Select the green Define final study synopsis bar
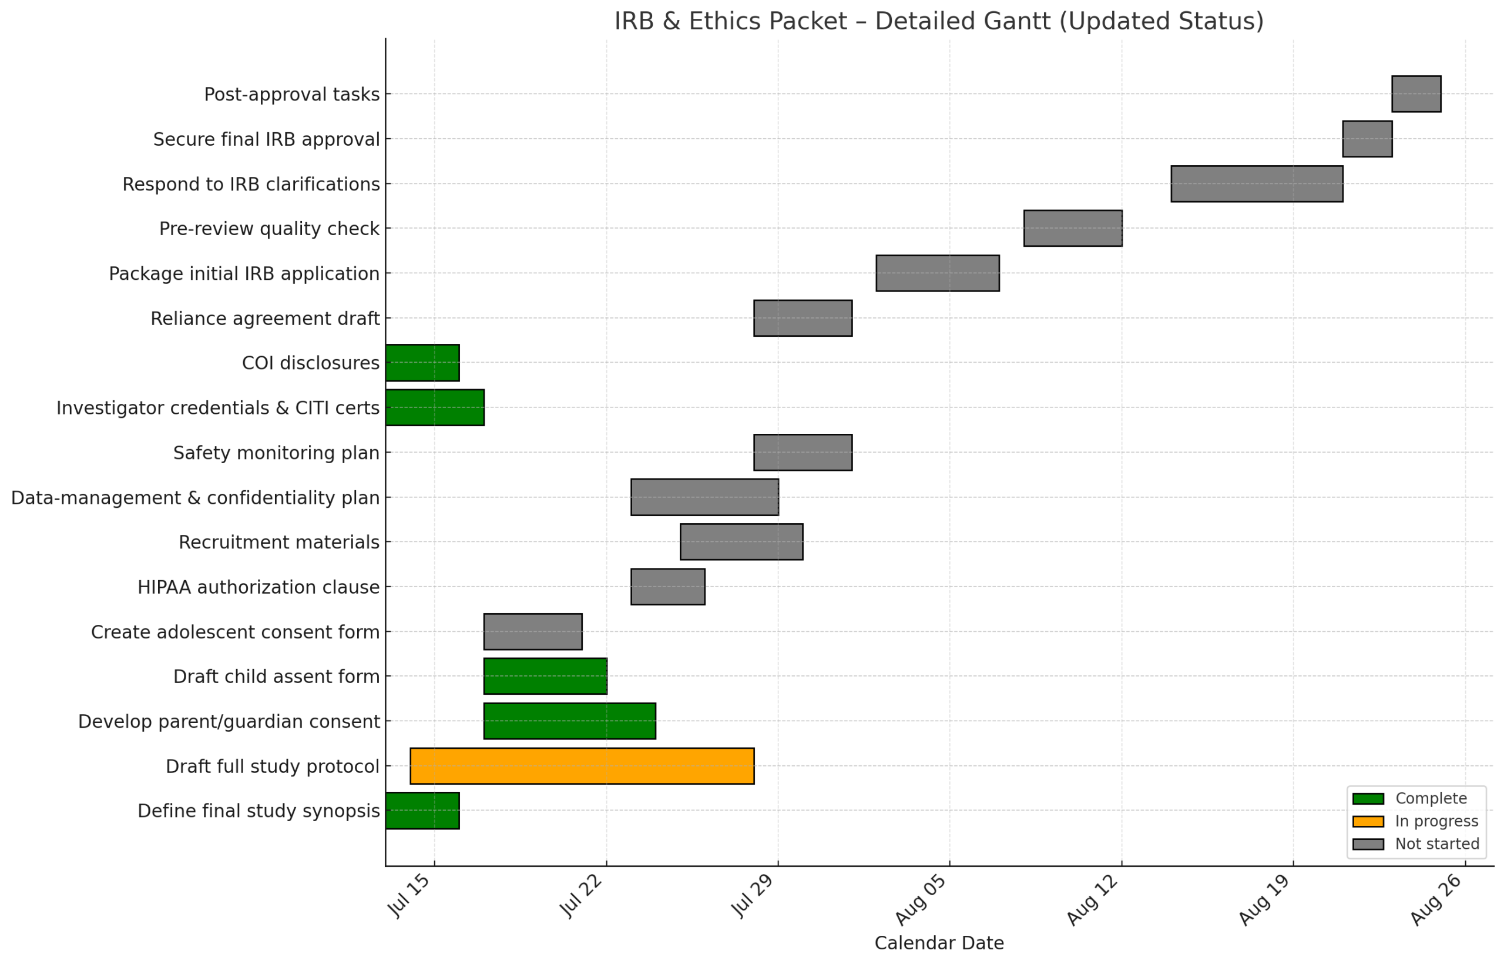Screen dimensions: 1504x964 [x=422, y=811]
